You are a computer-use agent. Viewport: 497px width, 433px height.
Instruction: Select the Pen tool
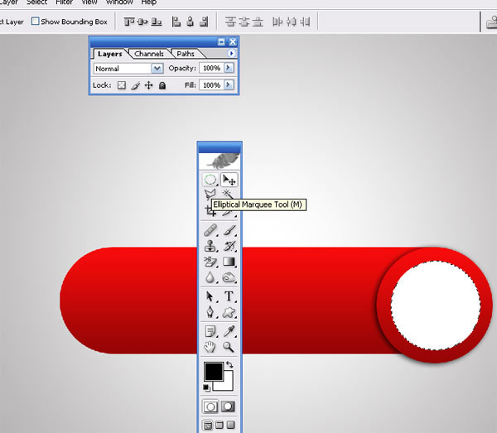tap(210, 313)
